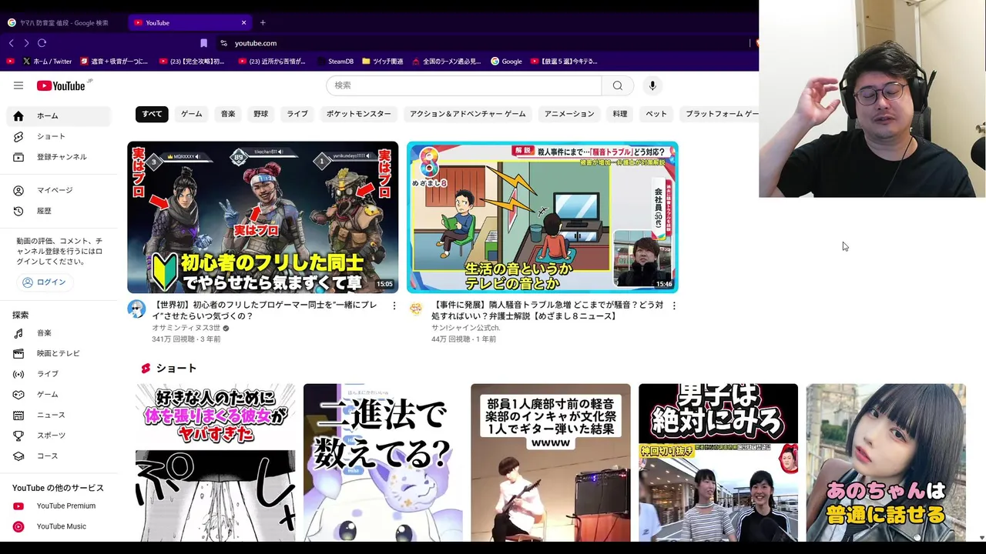Click サン!シャイン公式ch. channel name

(465, 328)
